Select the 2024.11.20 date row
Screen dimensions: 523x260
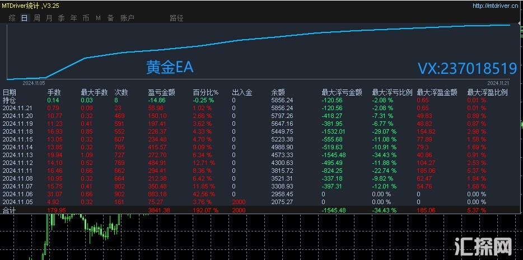[x=261, y=116]
